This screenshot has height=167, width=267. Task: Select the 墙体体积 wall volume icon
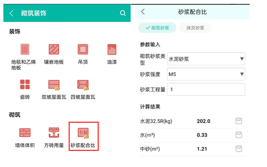25,133
